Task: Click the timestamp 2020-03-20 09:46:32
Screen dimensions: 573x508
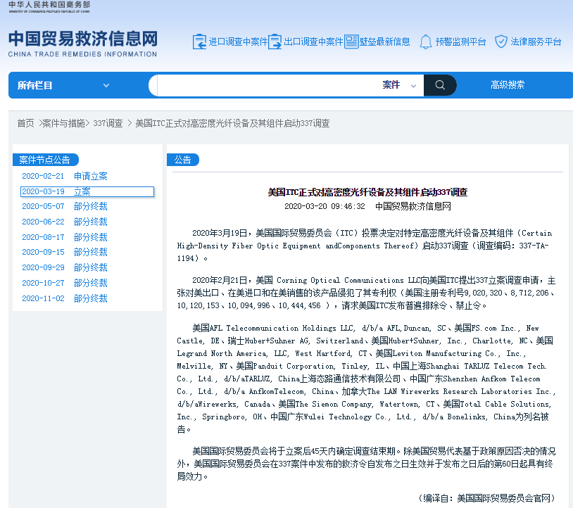Action: point(325,206)
